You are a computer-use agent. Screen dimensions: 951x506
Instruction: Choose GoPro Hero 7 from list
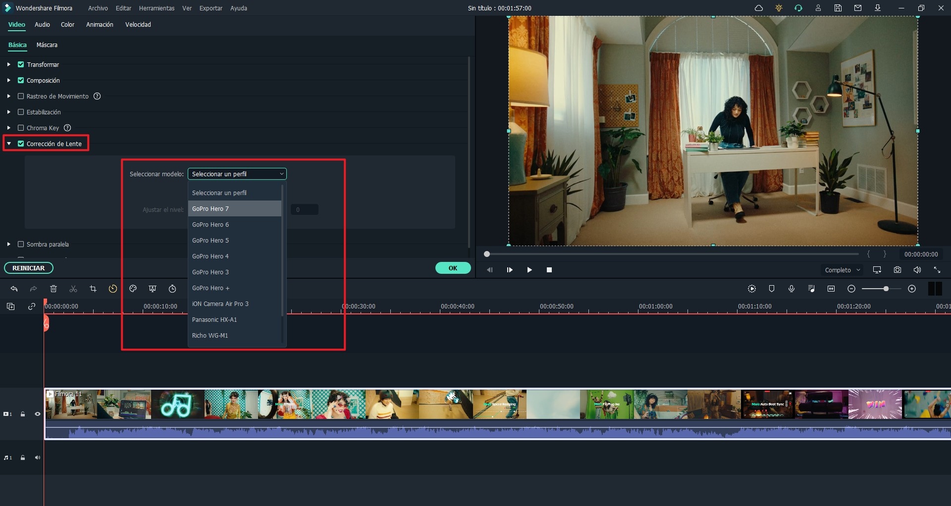pyautogui.click(x=235, y=208)
